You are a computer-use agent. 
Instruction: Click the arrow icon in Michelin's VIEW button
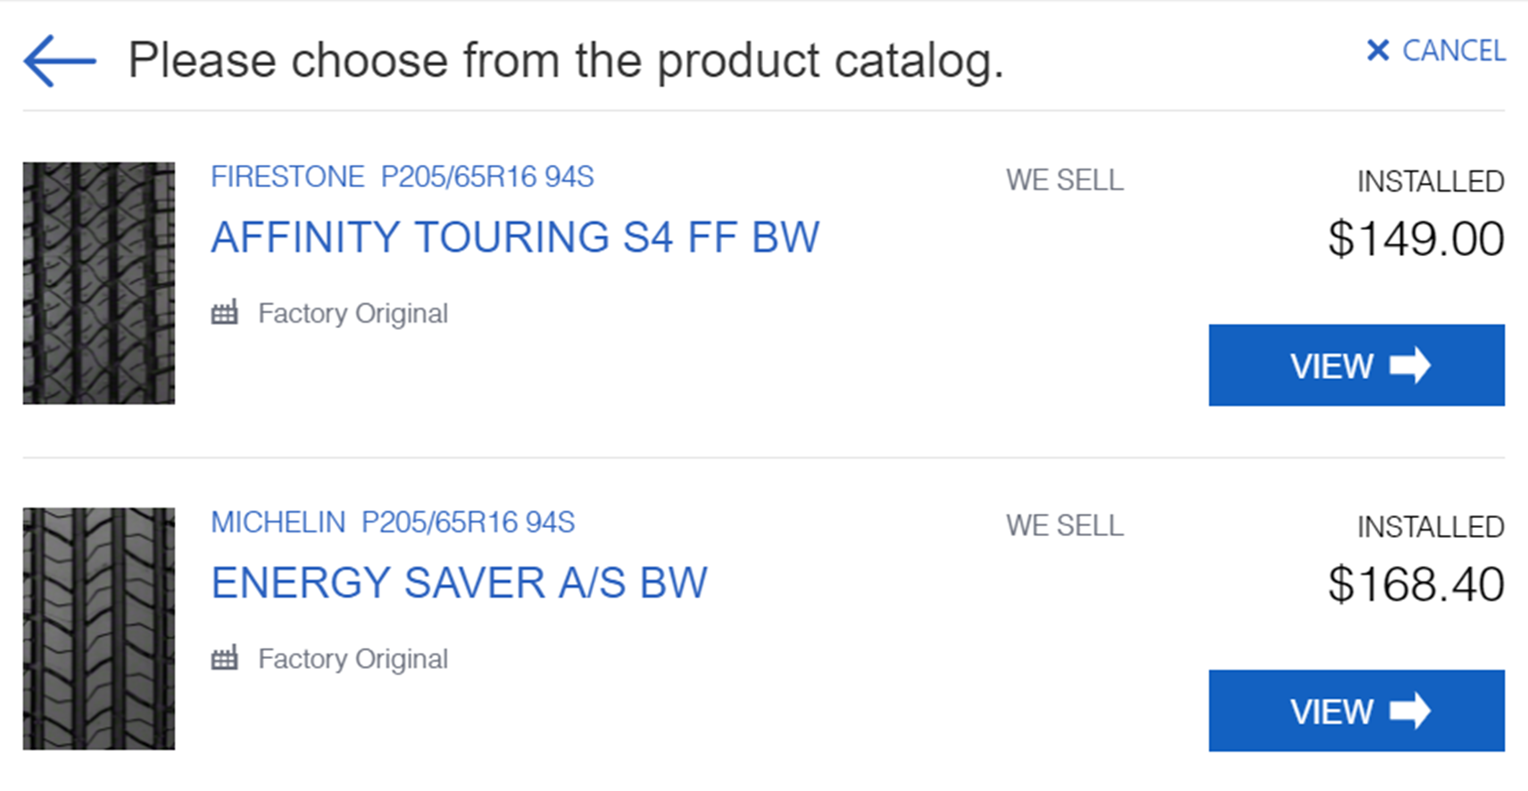[x=1410, y=711]
